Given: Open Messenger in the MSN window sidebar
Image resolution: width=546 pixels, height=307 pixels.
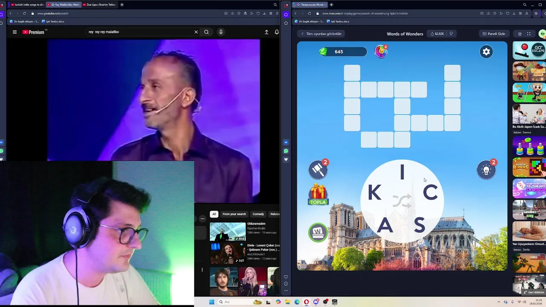Looking at the screenshot, I should point(286,142).
